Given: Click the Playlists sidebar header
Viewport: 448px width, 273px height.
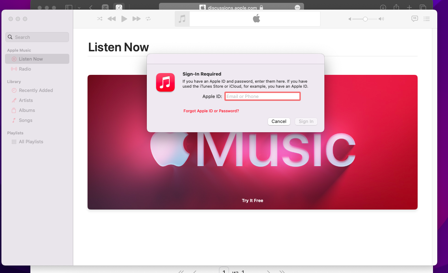Looking at the screenshot, I should (x=15, y=133).
